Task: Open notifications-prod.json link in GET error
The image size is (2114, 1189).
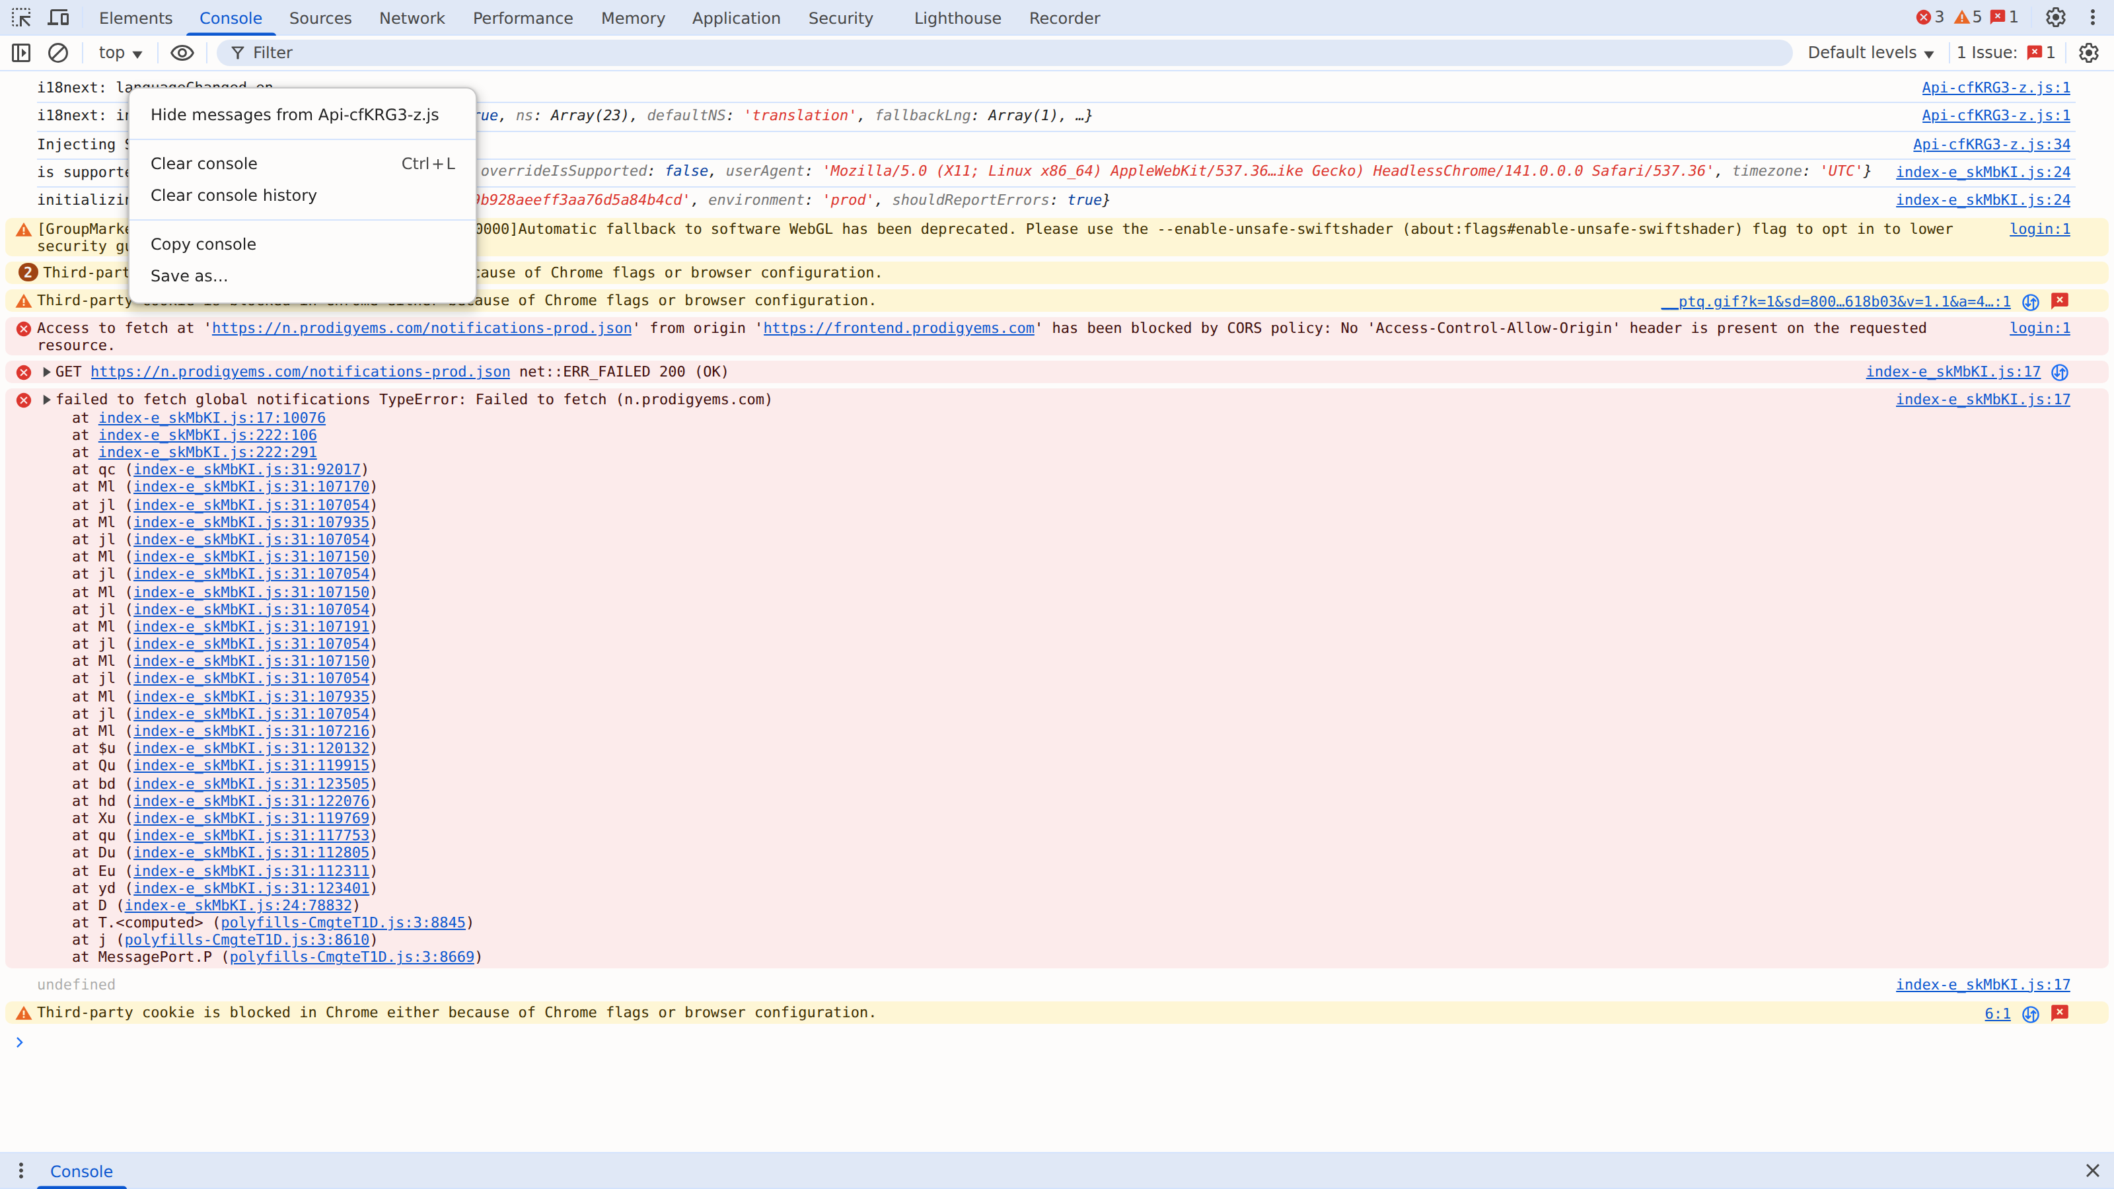Action: coord(301,372)
